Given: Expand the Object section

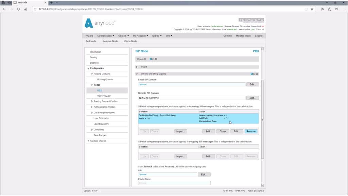Looking at the screenshot, I should coord(137,67).
